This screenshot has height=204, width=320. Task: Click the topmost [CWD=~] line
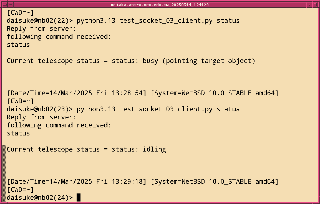[20, 12]
